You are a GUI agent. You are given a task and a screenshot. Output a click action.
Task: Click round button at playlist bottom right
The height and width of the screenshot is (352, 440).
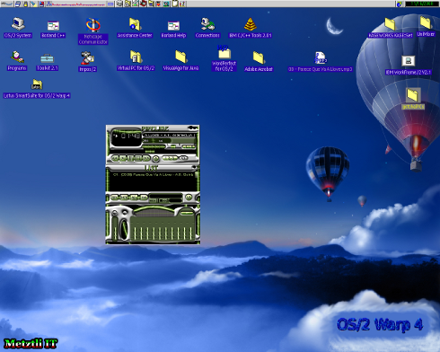189,197
